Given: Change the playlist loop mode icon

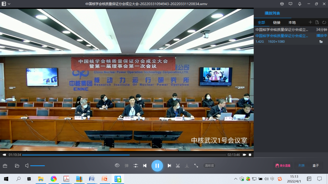Looking at the screenshot, I should click(x=324, y=22).
